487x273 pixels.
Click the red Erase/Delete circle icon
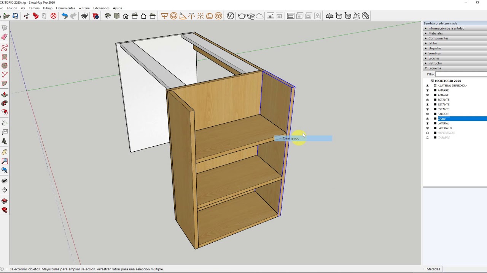pyautogui.click(x=54, y=16)
